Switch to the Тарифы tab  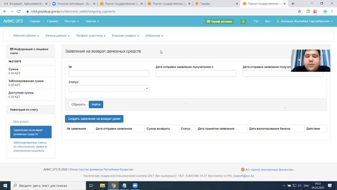(x=216, y=4)
